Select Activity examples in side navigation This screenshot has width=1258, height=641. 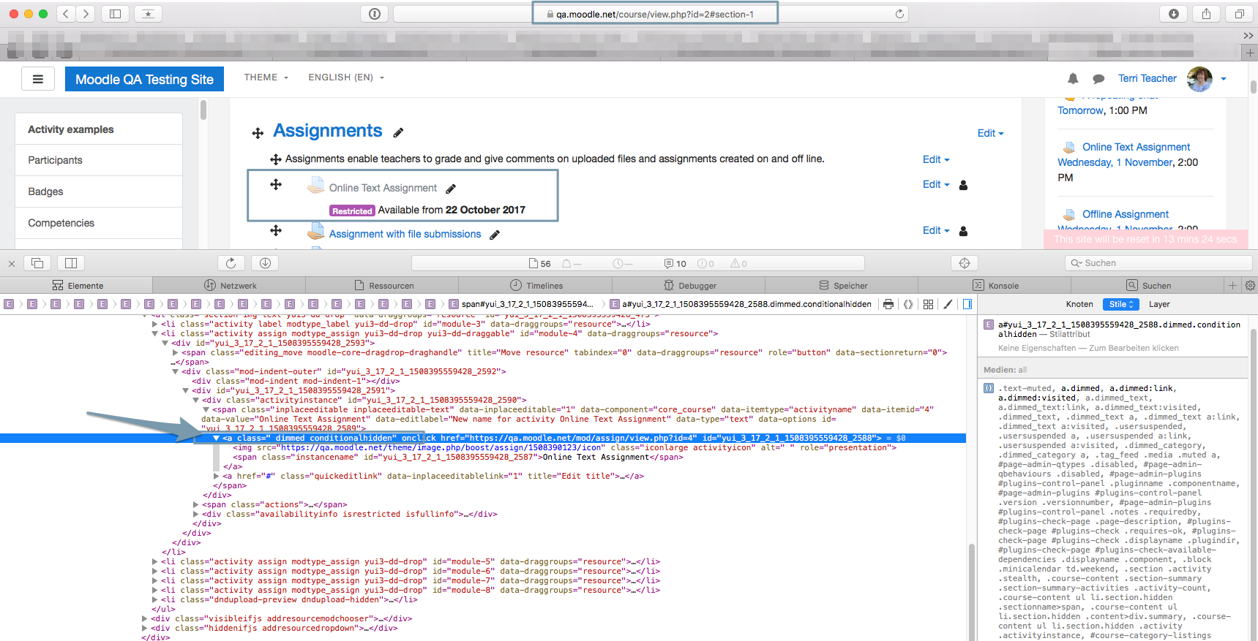(x=99, y=129)
